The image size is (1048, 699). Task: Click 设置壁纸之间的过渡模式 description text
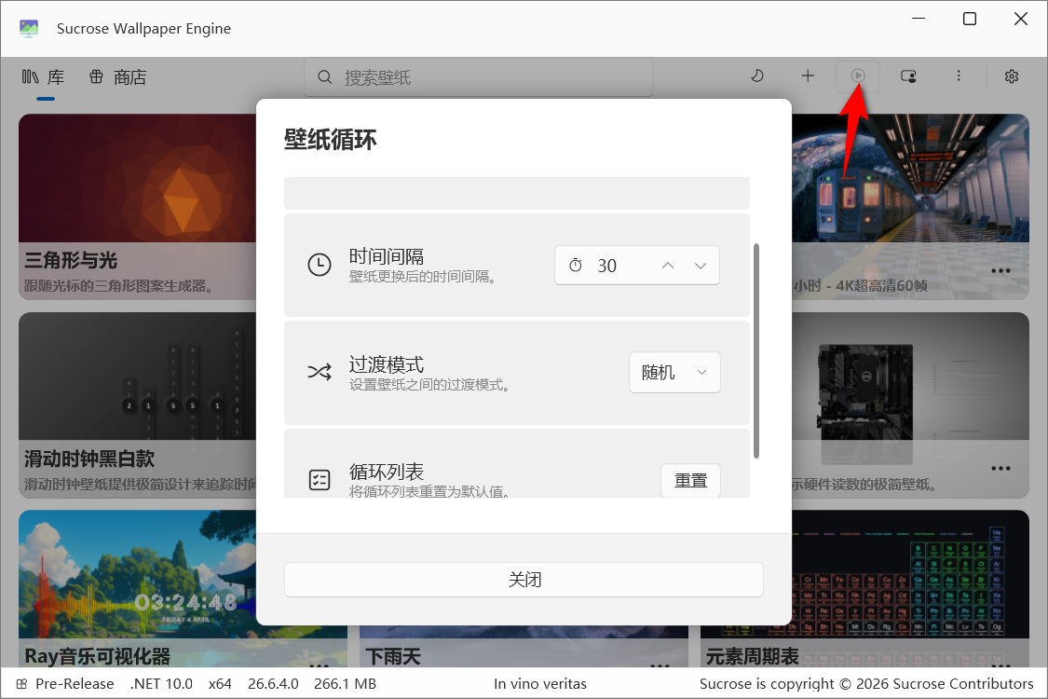pos(429,385)
